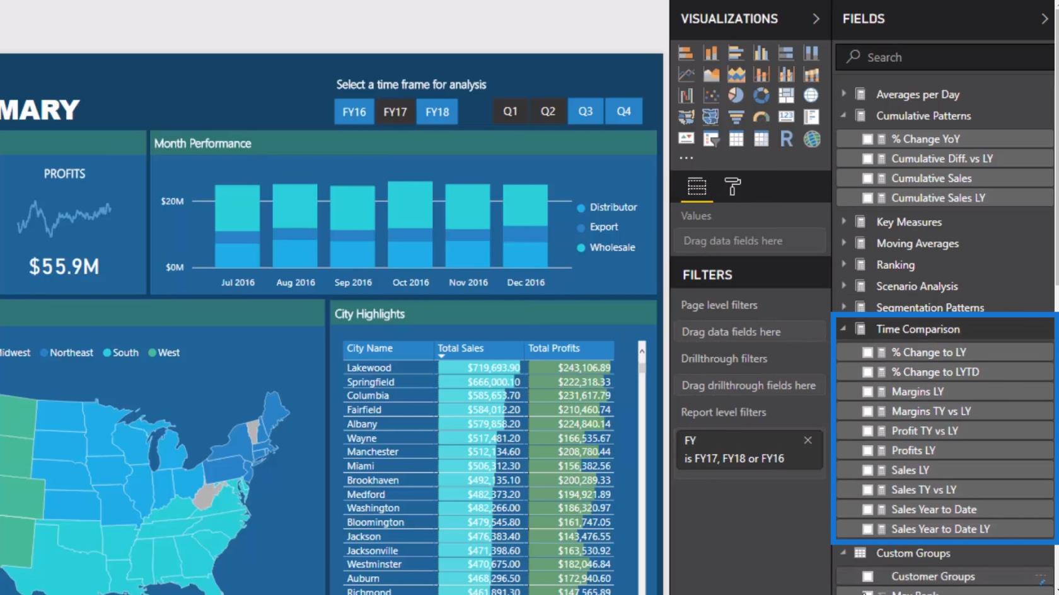Check the Sales Year to Date field

pyautogui.click(x=867, y=509)
